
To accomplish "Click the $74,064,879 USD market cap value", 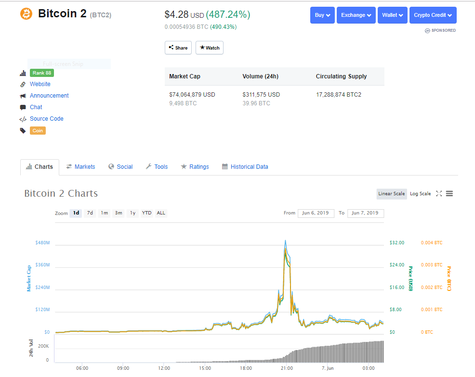I will coord(192,95).
